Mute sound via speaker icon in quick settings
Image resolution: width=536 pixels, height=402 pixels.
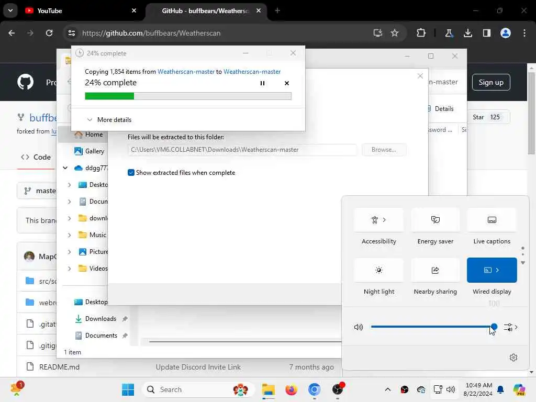(358, 327)
